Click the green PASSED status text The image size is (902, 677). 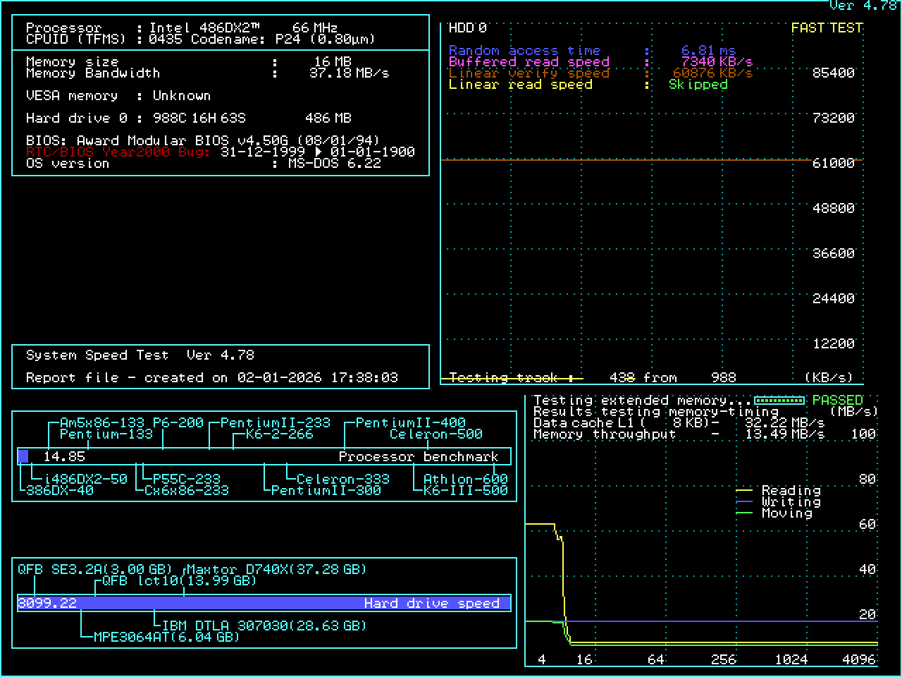click(x=837, y=400)
